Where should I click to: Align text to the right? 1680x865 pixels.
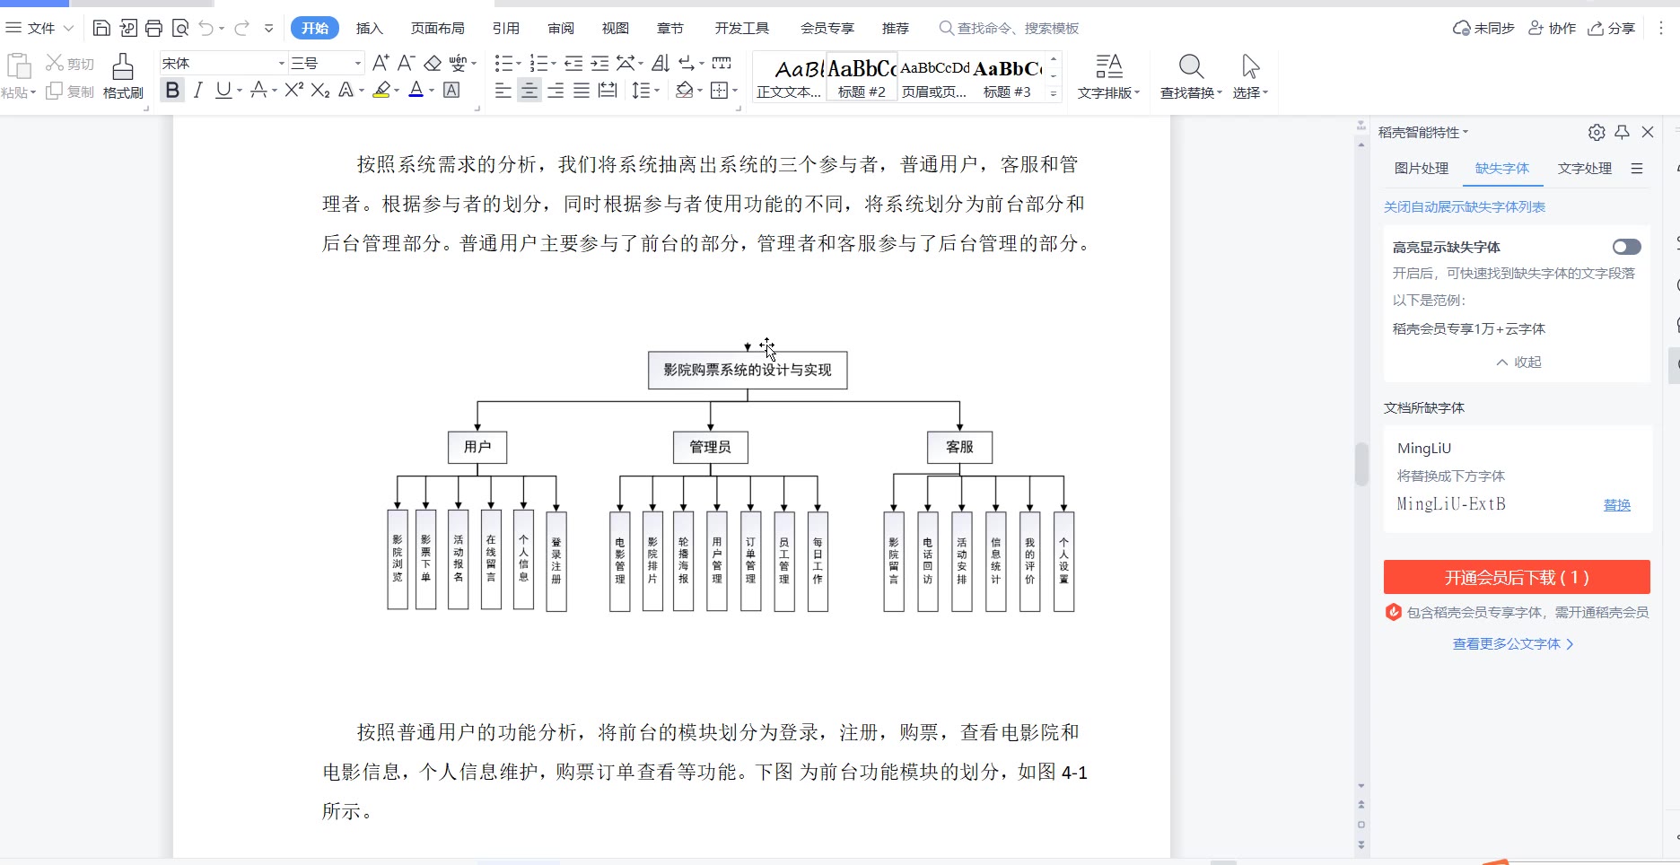556,90
